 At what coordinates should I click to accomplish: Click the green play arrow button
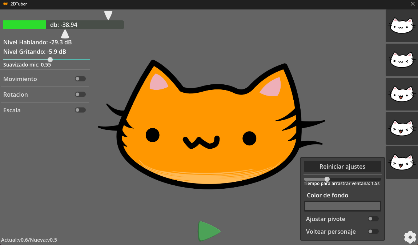click(209, 231)
